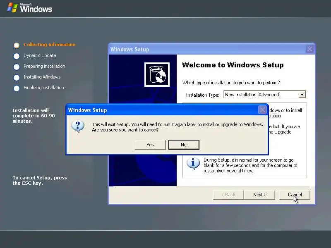
Task: Click the disabled Back button
Action: point(228,195)
